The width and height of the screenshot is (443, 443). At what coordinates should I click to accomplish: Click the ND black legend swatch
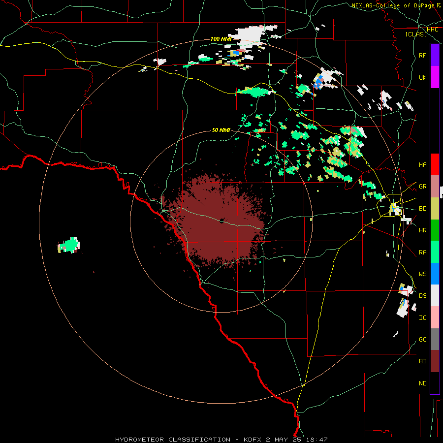tap(435, 383)
